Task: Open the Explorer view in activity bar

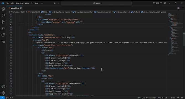Action: click(3, 9)
